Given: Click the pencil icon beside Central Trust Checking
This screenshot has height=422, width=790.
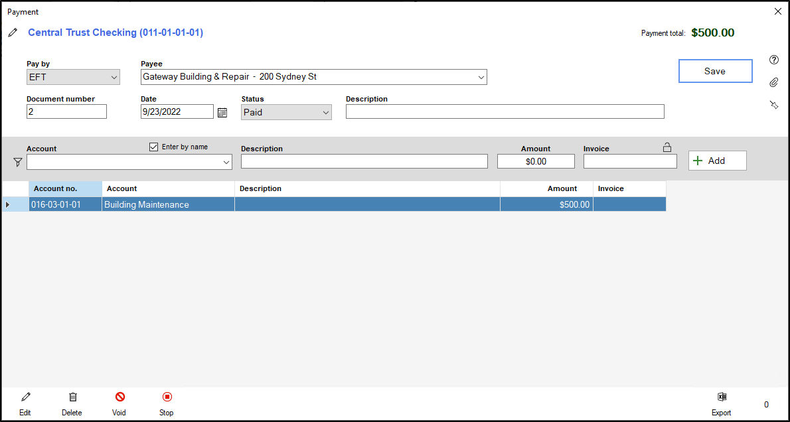Looking at the screenshot, I should pos(13,33).
